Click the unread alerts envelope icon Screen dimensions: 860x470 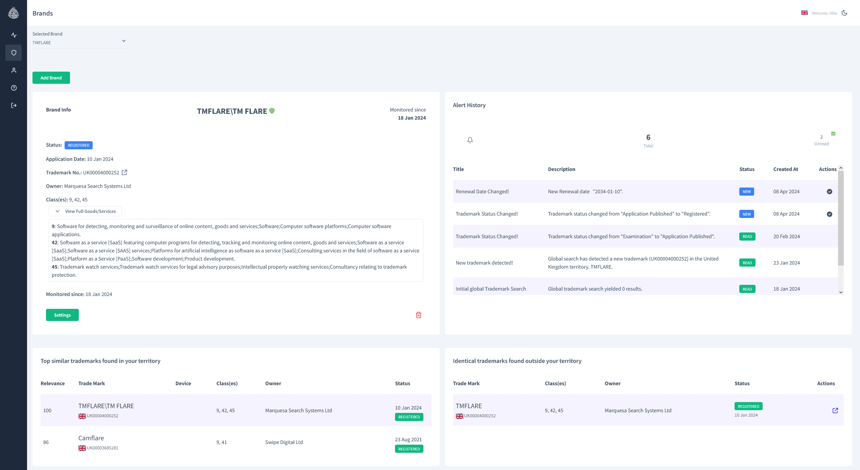(833, 133)
